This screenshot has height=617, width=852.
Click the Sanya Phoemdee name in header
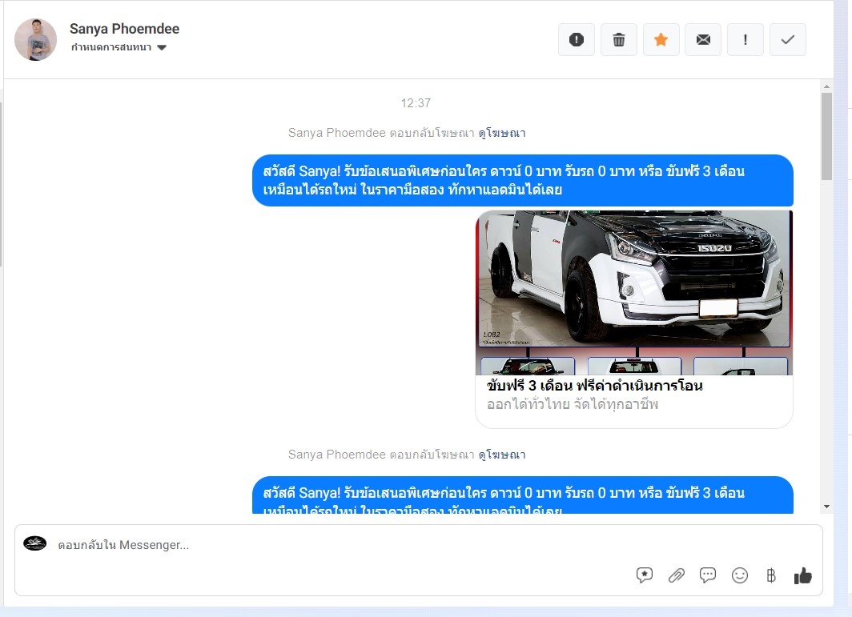click(124, 29)
